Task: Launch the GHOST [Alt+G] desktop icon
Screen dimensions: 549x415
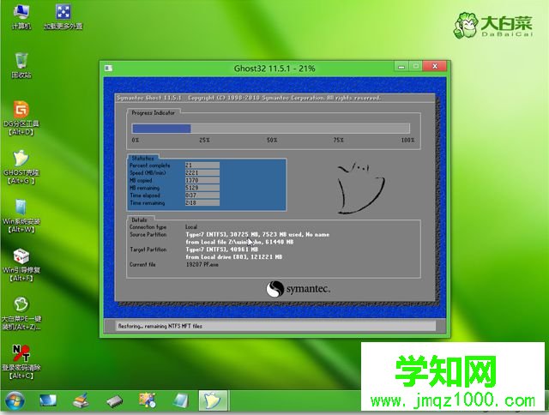Action: tap(21, 167)
